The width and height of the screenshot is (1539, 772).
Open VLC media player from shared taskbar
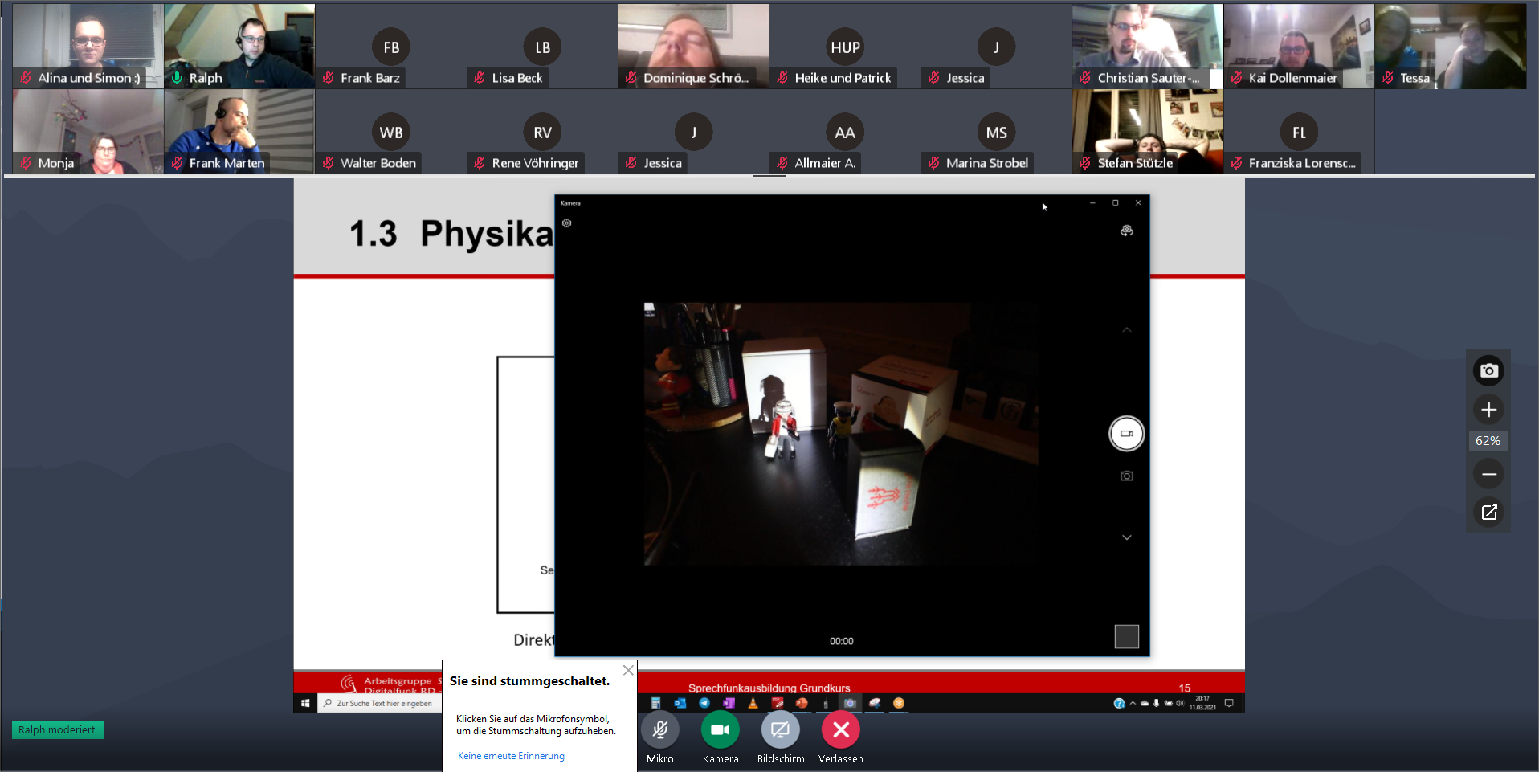pos(753,704)
